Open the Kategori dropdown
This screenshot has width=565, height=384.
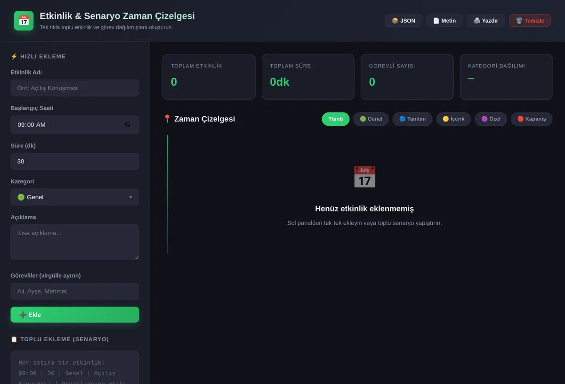(x=75, y=197)
